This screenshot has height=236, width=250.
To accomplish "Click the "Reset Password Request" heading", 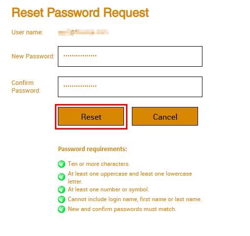I will [80, 13].
